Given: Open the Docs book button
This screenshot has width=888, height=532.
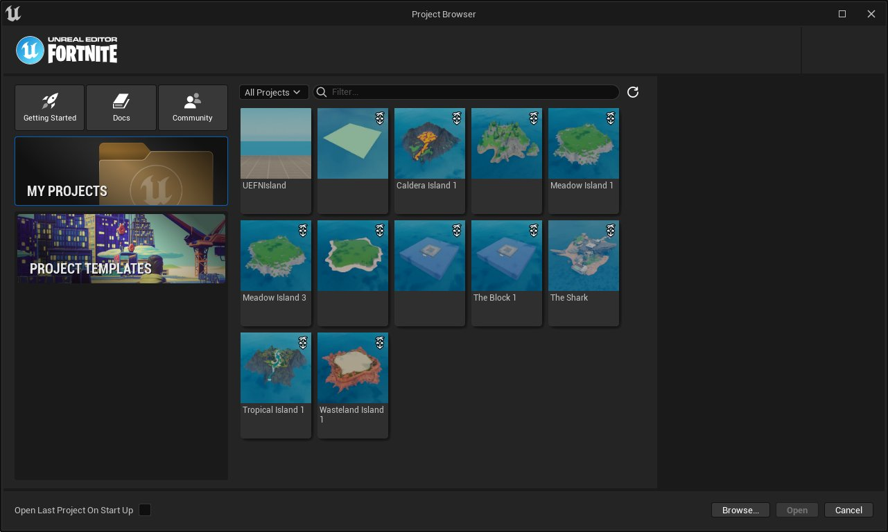Looking at the screenshot, I should click(x=121, y=107).
